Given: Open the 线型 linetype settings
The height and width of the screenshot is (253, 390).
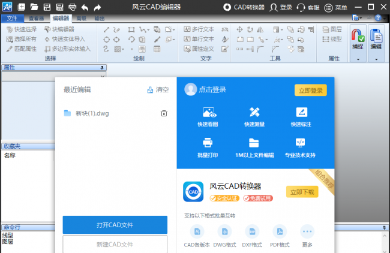Looking at the screenshot, I should [332, 39].
